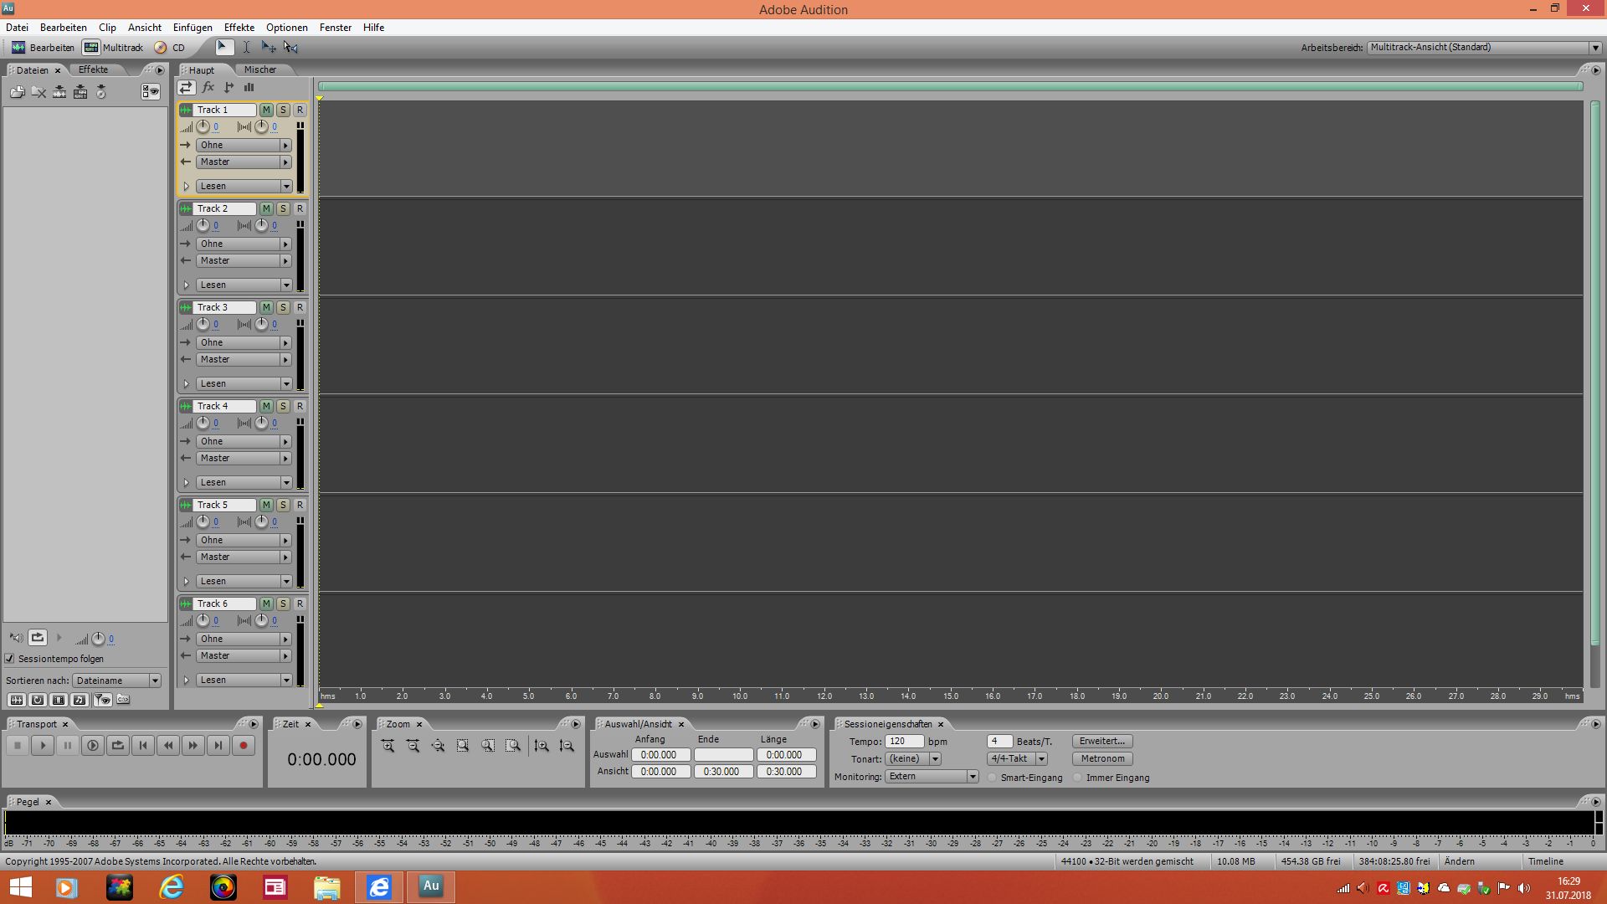Select the Move/Copy Clip tool
The height and width of the screenshot is (904, 1607).
pyautogui.click(x=269, y=47)
